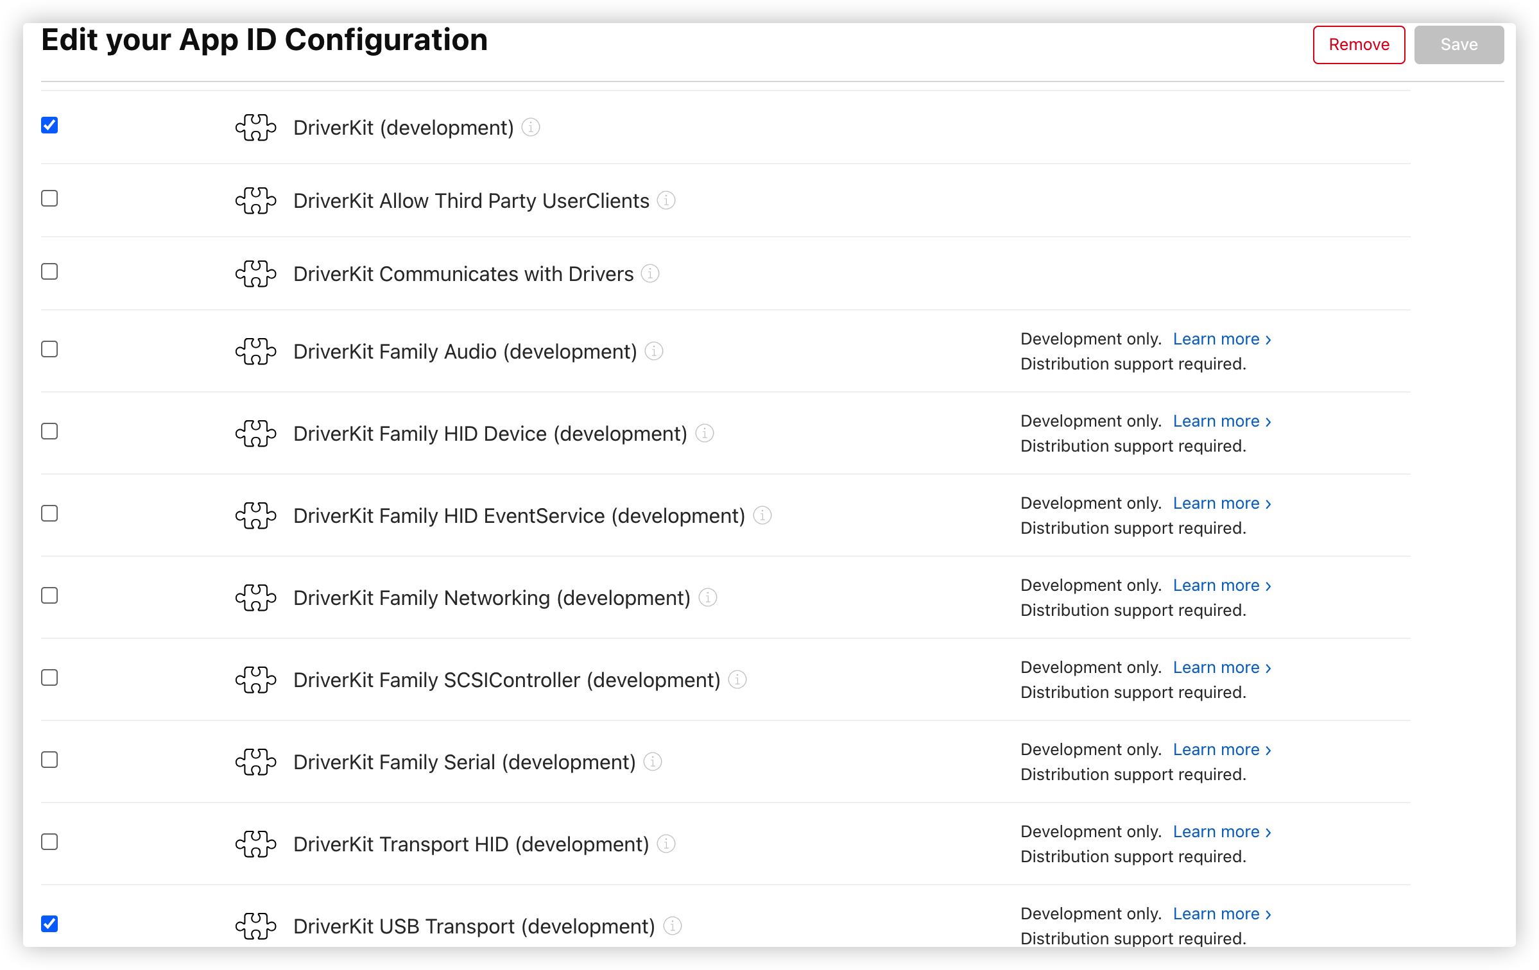This screenshot has width=1539, height=970.
Task: Click puzzle icon for Family HID EventService
Action: tap(255, 515)
